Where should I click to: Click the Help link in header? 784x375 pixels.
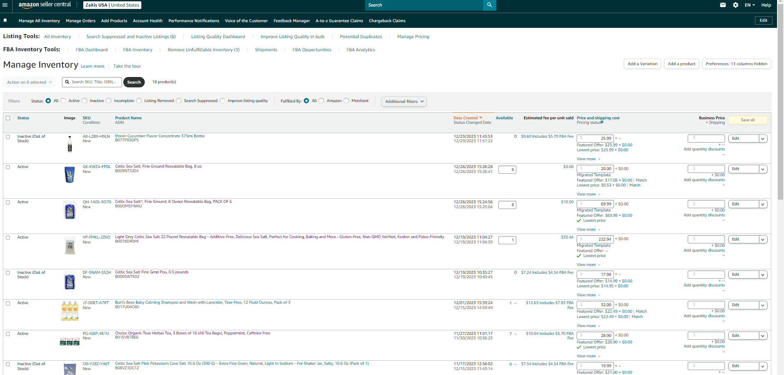coord(766,5)
